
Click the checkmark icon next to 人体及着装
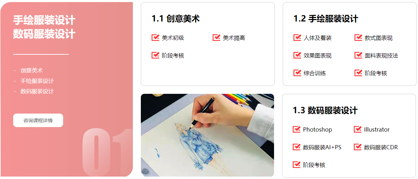click(x=297, y=37)
